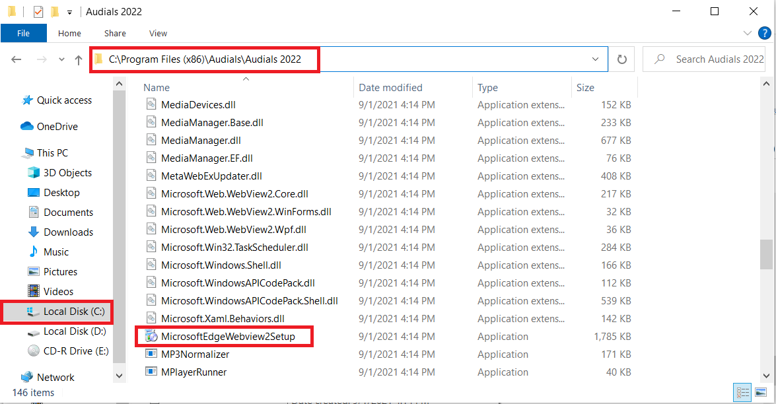Viewport: 776px width, 404px height.
Task: Switch to the Share ribbon tab
Action: pos(115,33)
